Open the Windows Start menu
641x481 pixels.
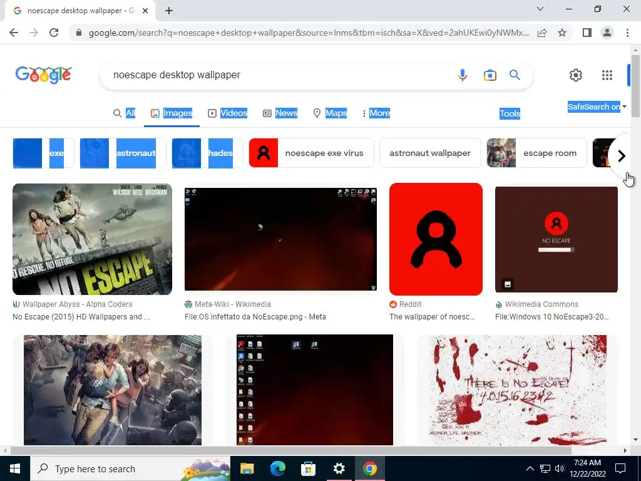15,468
